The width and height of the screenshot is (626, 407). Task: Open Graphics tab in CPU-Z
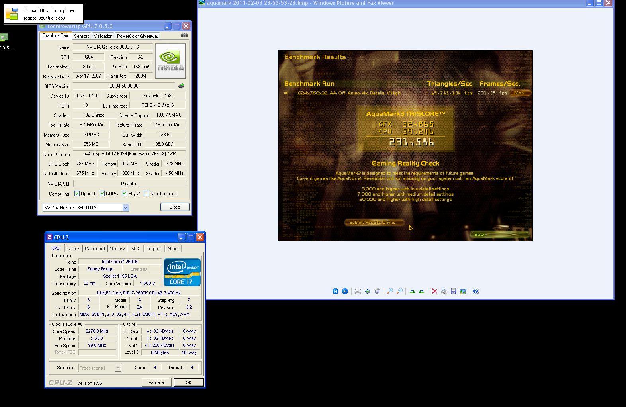(x=155, y=249)
